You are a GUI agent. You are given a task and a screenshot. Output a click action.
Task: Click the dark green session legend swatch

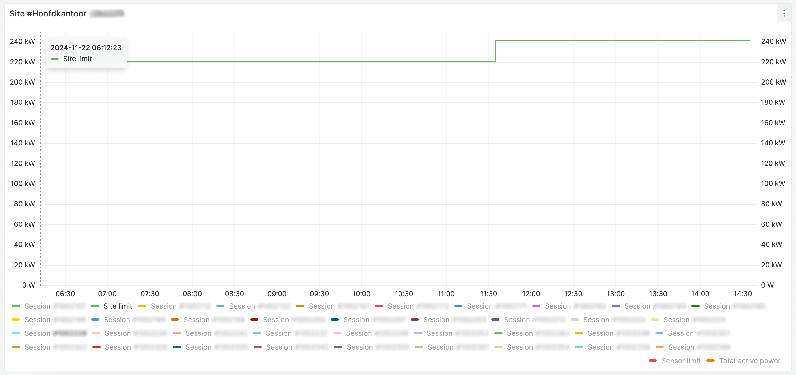695,306
